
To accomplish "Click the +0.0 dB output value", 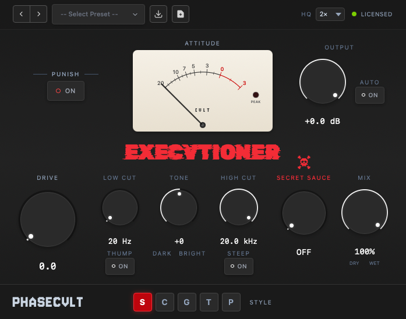I will [322, 121].
